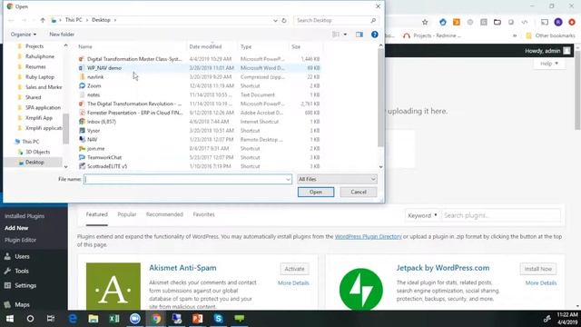Open Excel from the taskbar
The width and height of the screenshot is (581, 327).
[114, 319]
